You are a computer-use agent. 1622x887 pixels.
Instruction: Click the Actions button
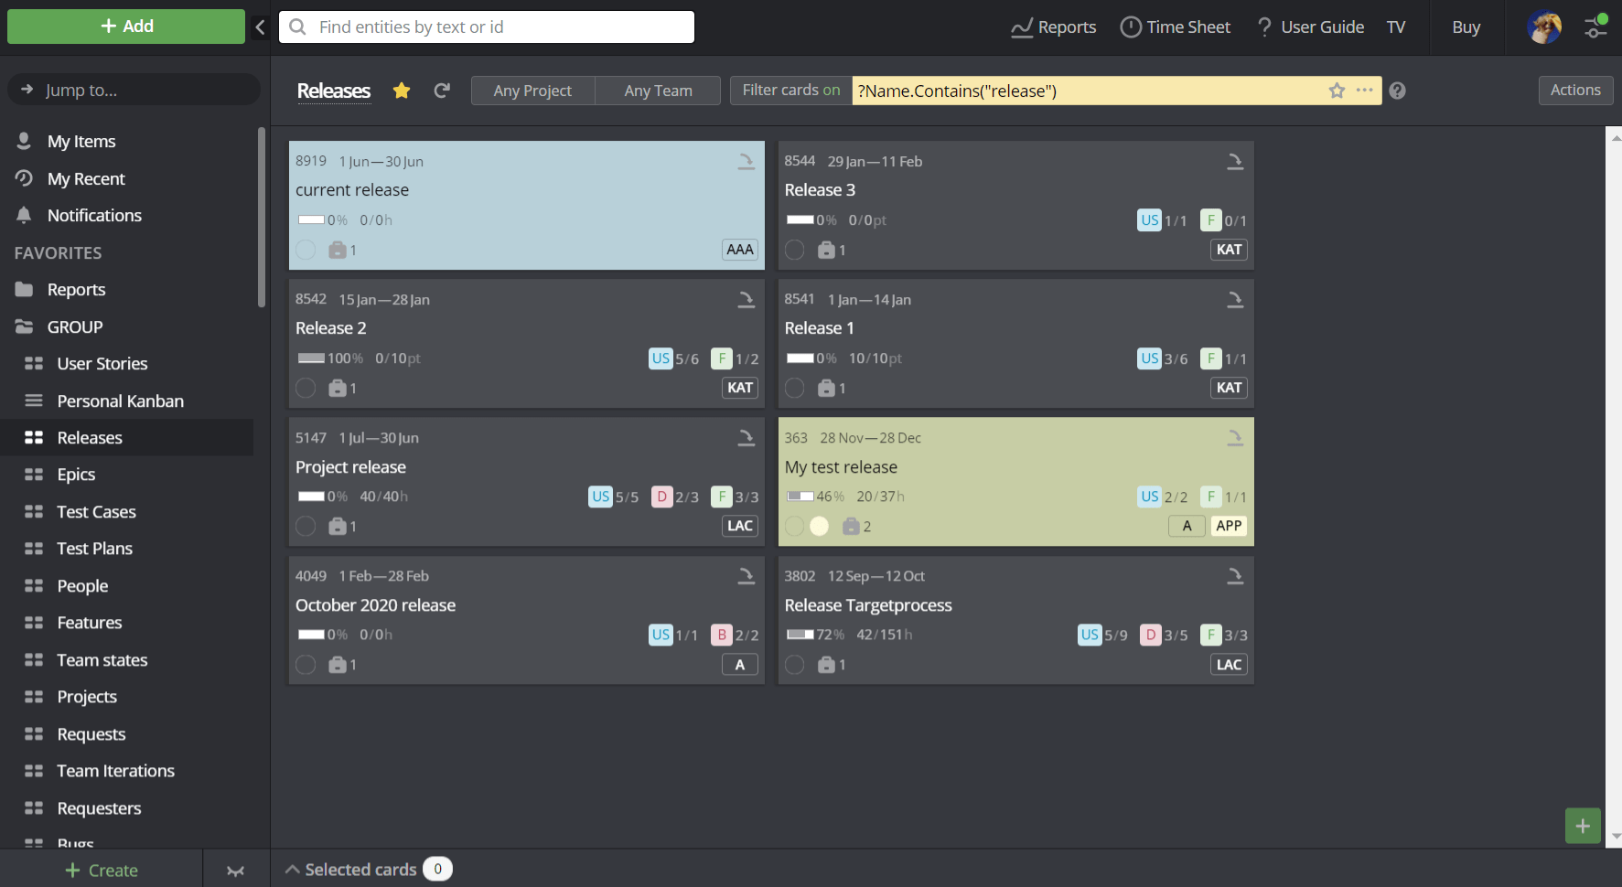1575,90
